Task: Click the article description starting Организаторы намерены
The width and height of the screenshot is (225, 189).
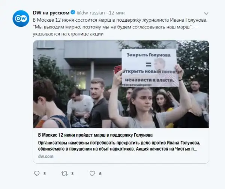Action: (119, 146)
